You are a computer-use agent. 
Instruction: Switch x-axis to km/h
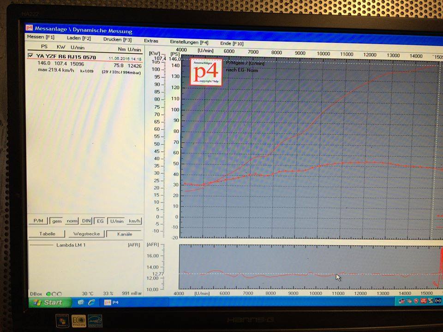point(134,221)
